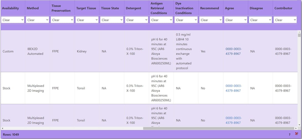Click the Dye Inactivation Conditions column header
Screen dimensions: 302x139
pyautogui.click(x=184, y=8)
